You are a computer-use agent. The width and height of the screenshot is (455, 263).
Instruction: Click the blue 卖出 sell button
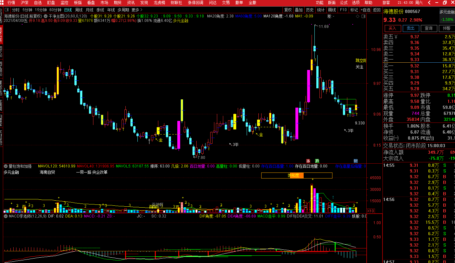pos(411,28)
